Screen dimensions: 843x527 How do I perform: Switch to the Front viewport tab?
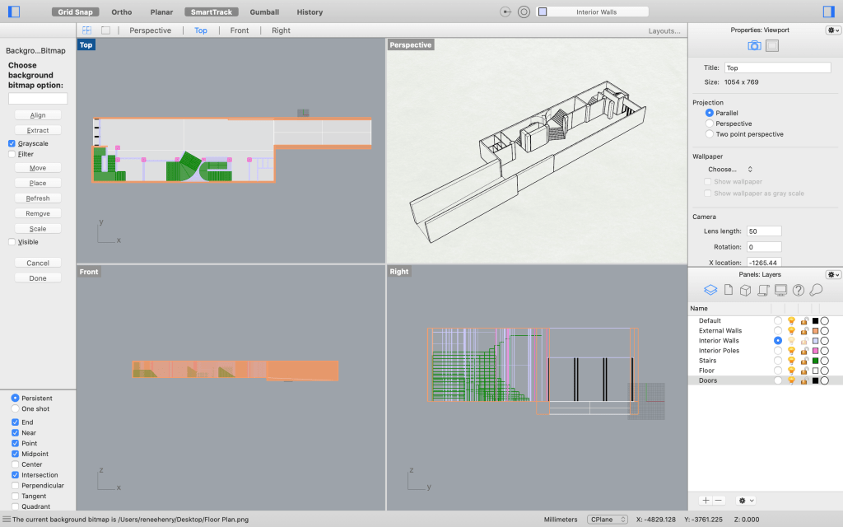point(240,30)
